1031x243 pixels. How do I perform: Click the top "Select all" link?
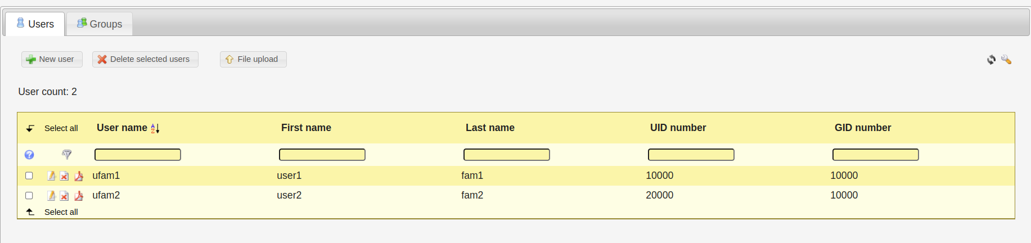pos(61,128)
